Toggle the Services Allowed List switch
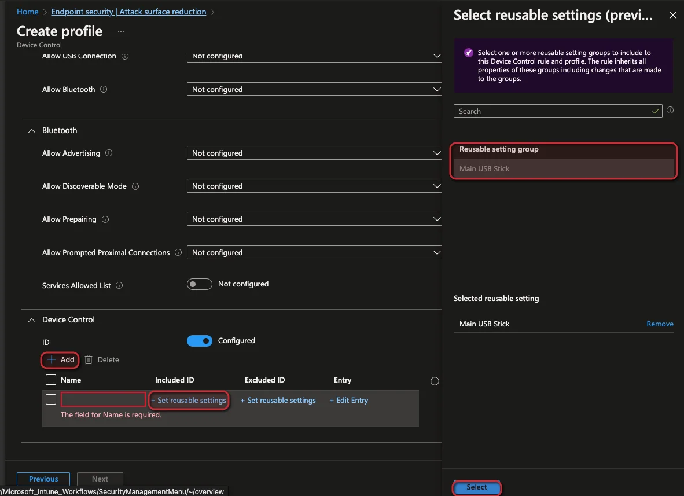684x496 pixels. coord(199,284)
